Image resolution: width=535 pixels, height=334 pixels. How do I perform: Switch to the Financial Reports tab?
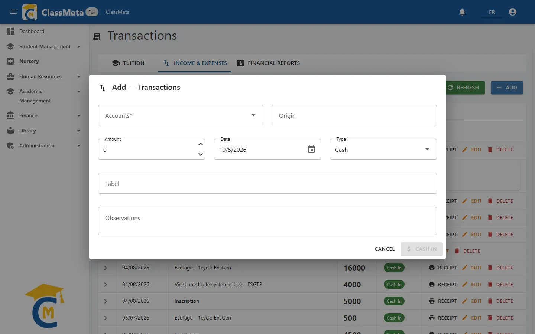point(268,63)
